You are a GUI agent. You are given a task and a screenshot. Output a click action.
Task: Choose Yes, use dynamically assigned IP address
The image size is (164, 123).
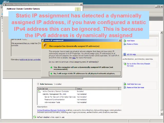83,68
